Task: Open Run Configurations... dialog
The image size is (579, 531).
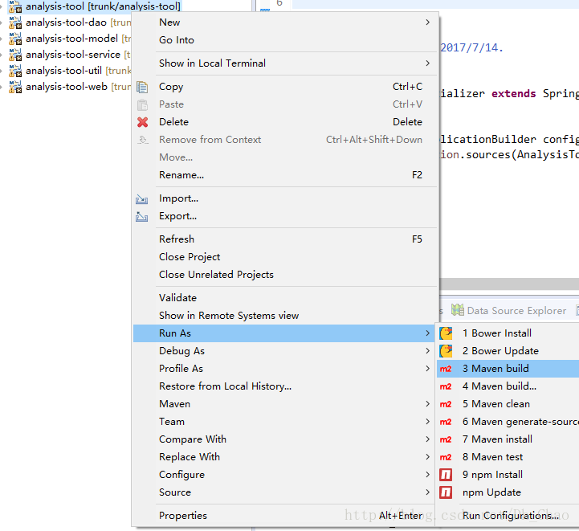Action: click(511, 516)
